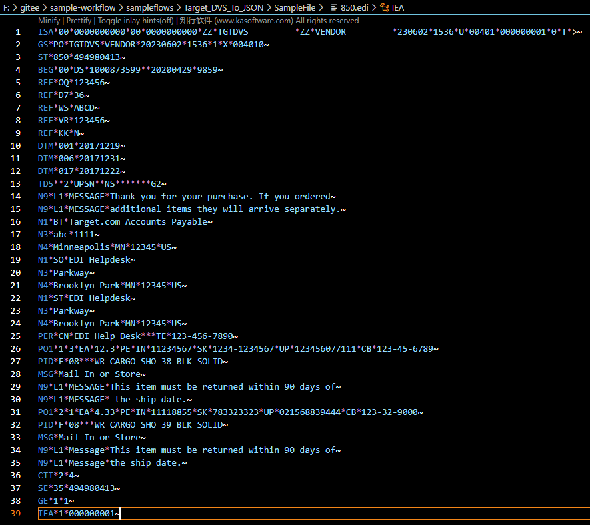Open the 'sample-workflow' breadcrumb segment
Viewport: 590px width, 525px height.
[83, 7]
